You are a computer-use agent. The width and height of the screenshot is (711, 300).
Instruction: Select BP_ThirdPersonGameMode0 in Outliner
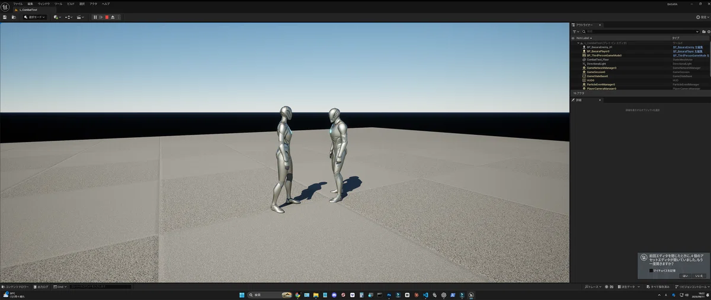pos(604,56)
